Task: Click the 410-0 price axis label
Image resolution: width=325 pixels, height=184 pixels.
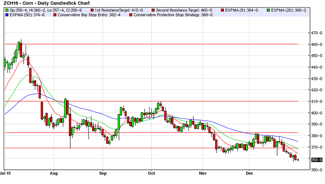Action: coord(316,101)
